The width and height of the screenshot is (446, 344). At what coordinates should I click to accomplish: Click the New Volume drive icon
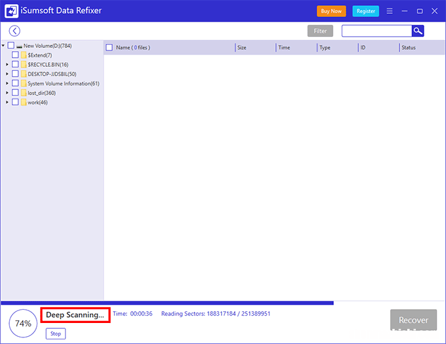[x=19, y=46]
